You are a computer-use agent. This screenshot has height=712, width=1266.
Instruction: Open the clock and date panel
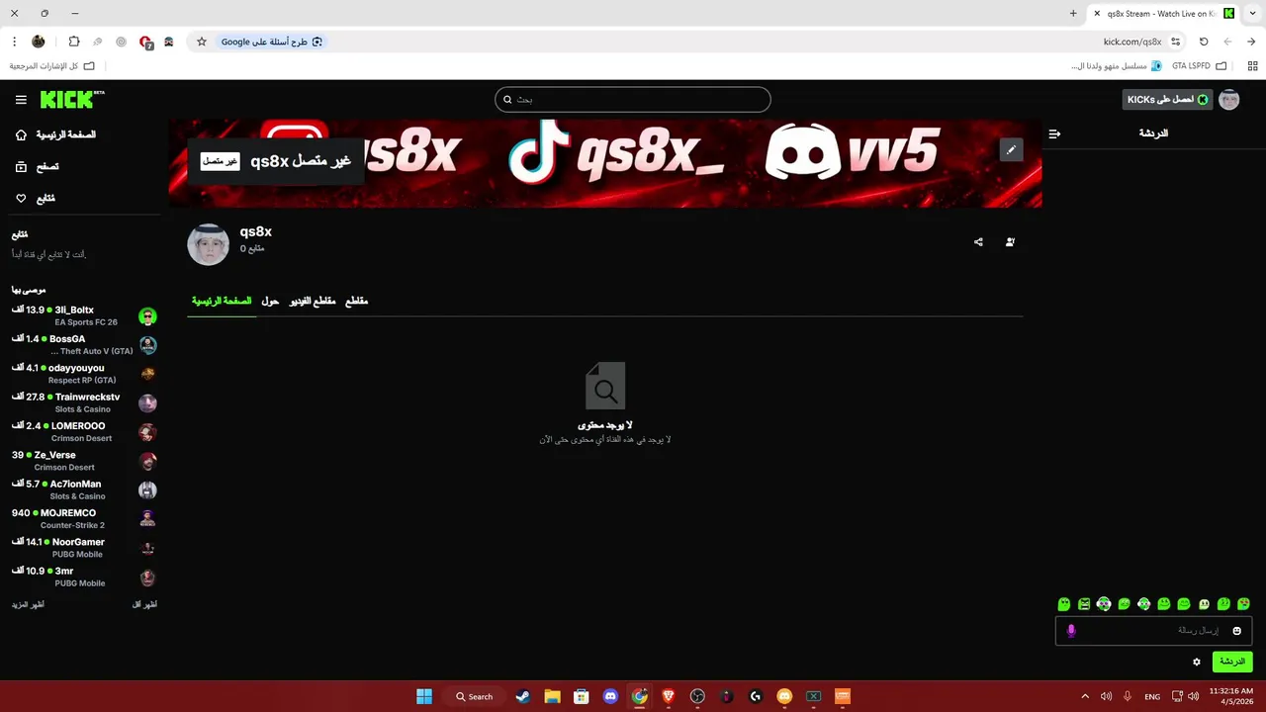pos(1231,696)
